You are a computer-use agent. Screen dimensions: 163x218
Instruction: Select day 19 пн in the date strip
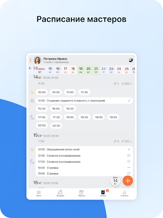click(81, 70)
